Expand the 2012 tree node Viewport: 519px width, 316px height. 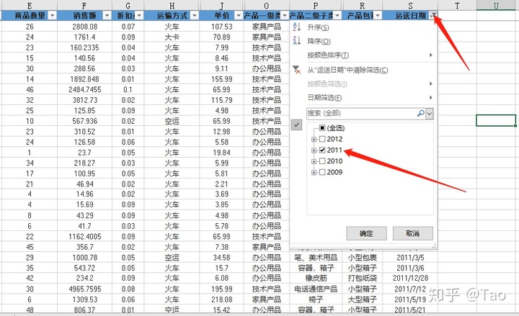tap(314, 139)
